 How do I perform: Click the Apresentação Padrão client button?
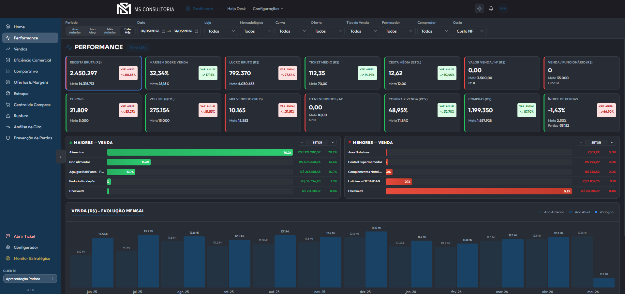(30, 279)
